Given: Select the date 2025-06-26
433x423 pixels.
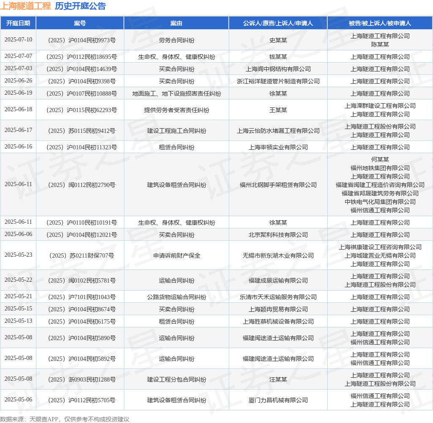Looking at the screenshot, I should [18, 81].
